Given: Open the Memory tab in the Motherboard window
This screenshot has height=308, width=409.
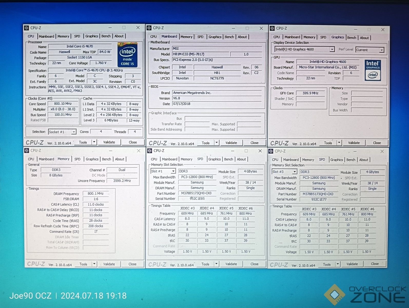Looking at the screenshot, I should (186, 37).
